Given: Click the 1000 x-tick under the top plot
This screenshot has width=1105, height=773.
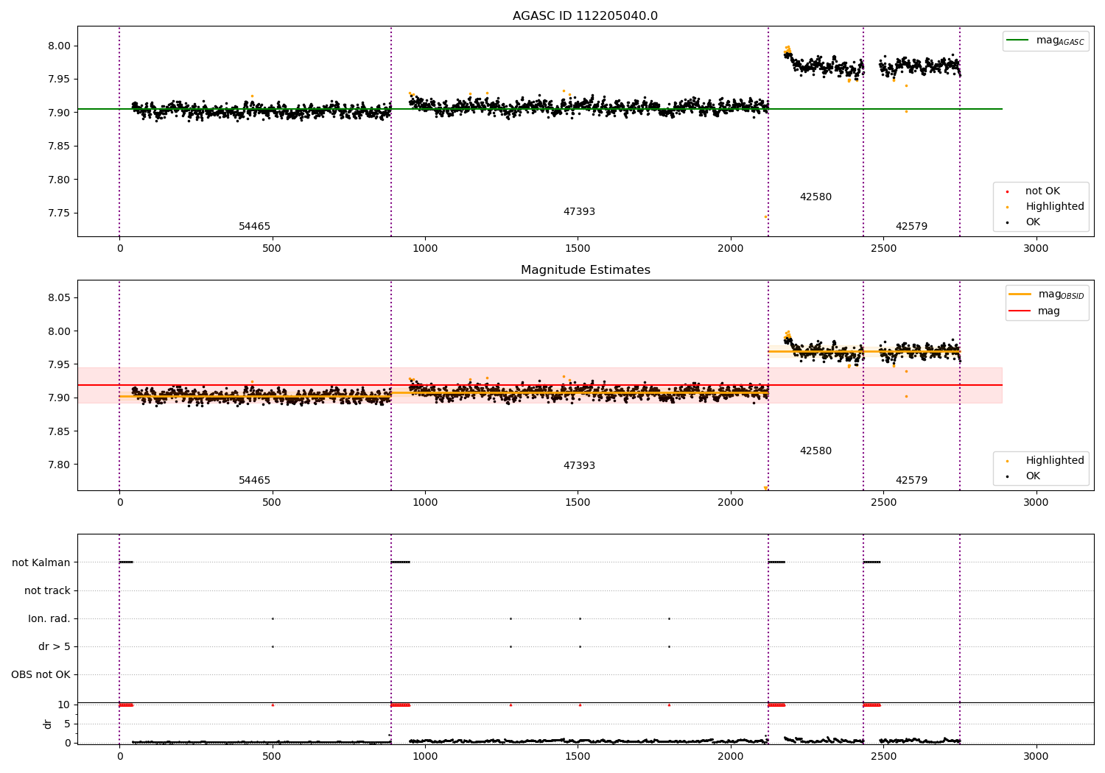Looking at the screenshot, I should 425,249.
